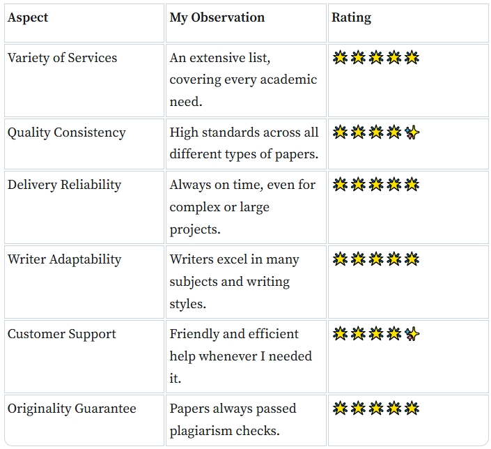Click the star rating for Originality Guarantee

click(376, 409)
